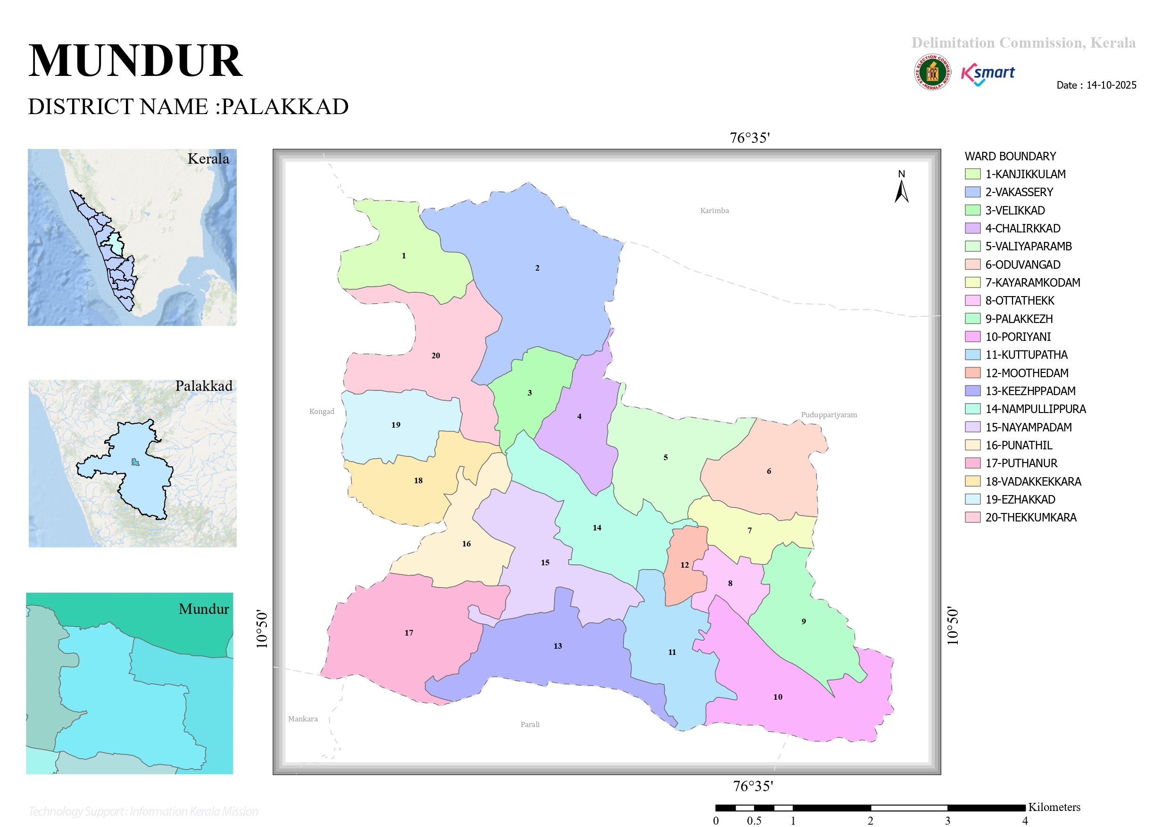Click ward number 15 on the map
1170x827 pixels.
pos(545,562)
